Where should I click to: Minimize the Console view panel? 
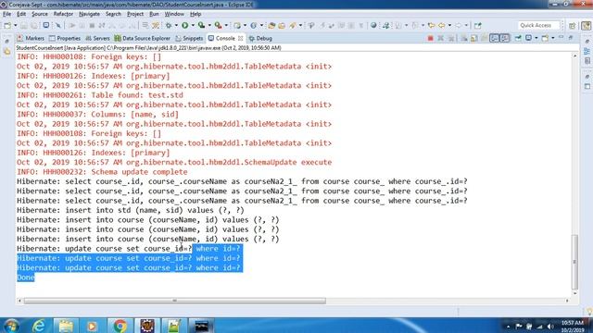pyautogui.click(x=561, y=37)
